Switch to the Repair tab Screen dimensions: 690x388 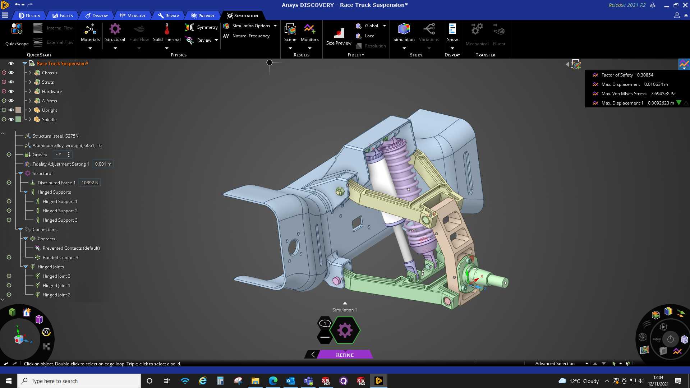pyautogui.click(x=168, y=15)
